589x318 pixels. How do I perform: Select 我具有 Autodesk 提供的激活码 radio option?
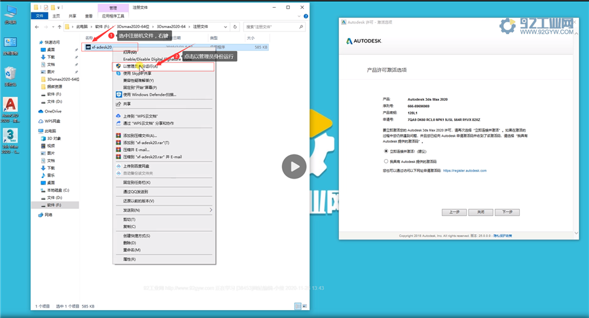[385, 162]
